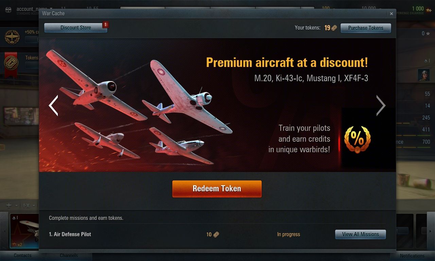Screen dimensions: 435x261
Task: Open the Contacts tab
Action: tap(22, 256)
